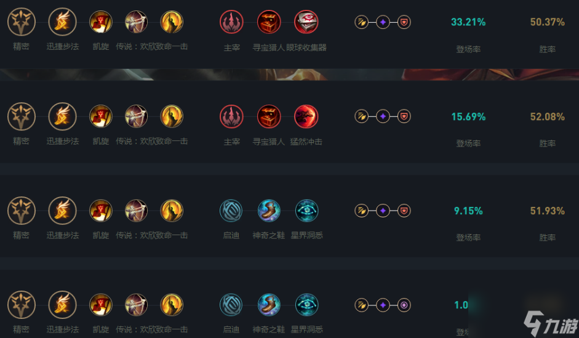Click attack speed stat shard in first row

[x=362, y=22]
